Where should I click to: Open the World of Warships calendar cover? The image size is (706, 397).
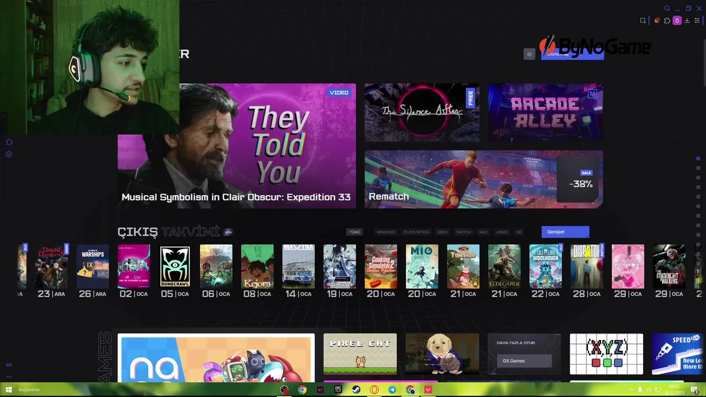(93, 266)
